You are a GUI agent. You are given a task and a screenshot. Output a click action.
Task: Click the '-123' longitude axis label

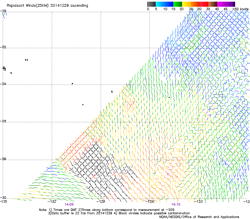click(x=198, y=201)
